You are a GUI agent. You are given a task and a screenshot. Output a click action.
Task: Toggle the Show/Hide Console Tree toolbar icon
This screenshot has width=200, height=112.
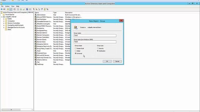pos(11,9)
